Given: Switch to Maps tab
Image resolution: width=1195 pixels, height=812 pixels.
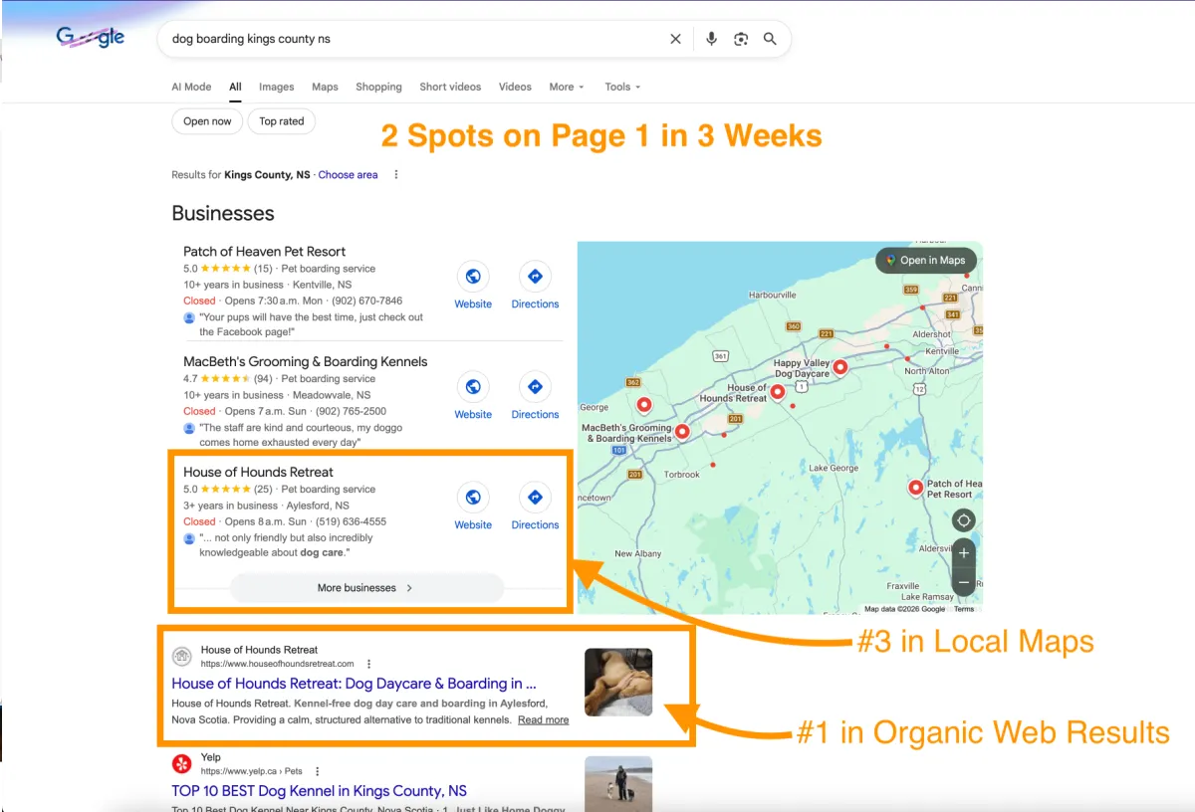Looking at the screenshot, I should point(325,87).
